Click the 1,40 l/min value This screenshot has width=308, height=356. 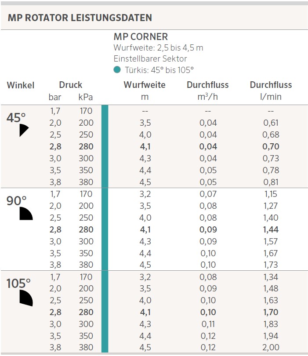coord(271,218)
